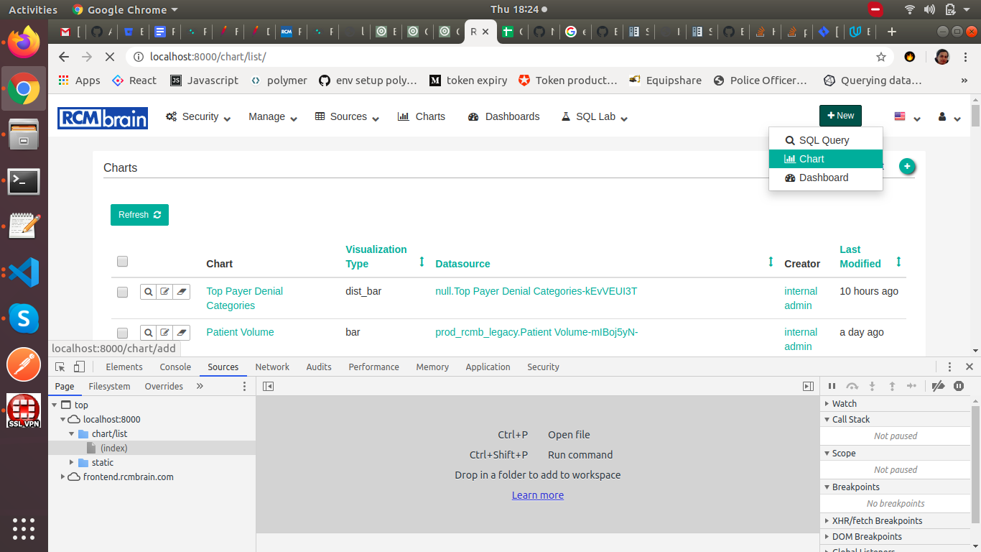Click the Refresh button above the charts table
This screenshot has width=981, height=552.
[x=139, y=214]
